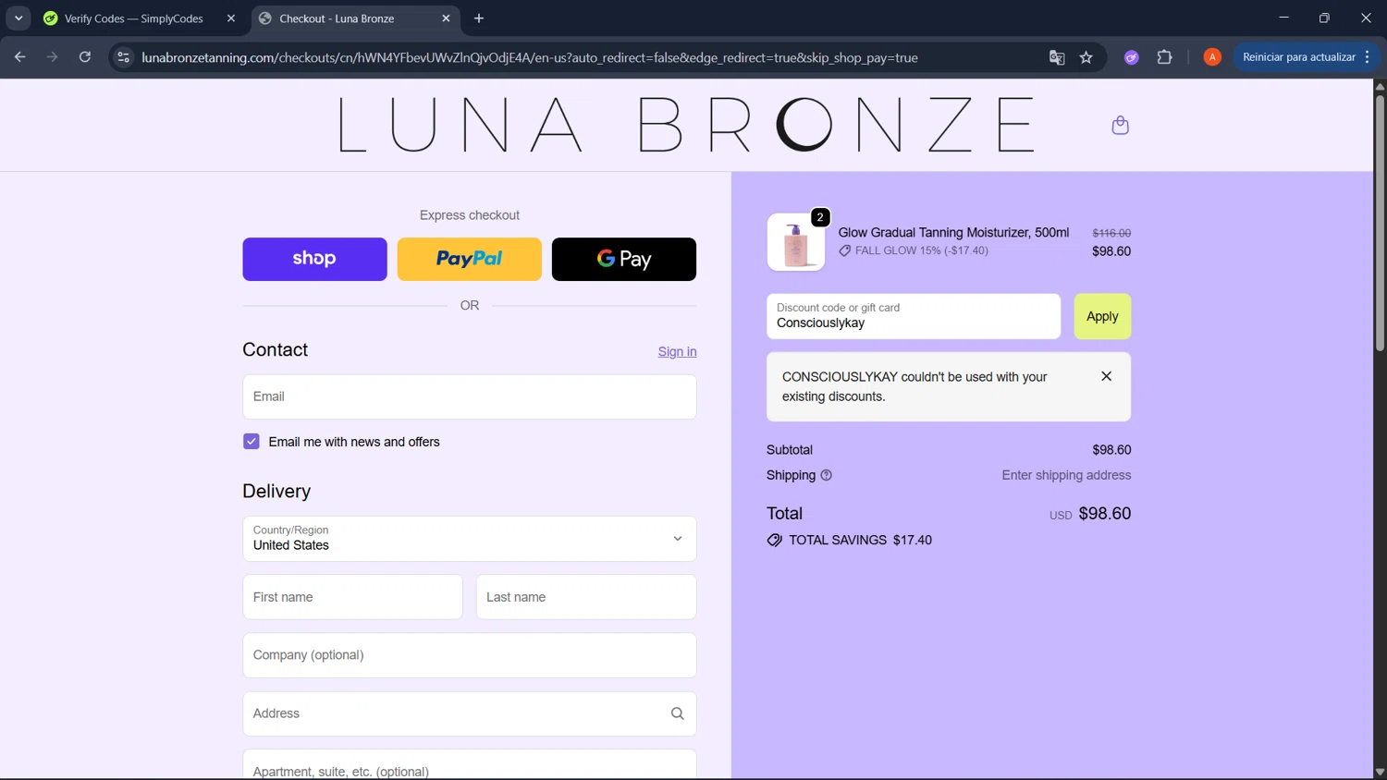Dismiss the CONSCIOUSLYKAY discount error message
The height and width of the screenshot is (780, 1387).
coord(1106,376)
